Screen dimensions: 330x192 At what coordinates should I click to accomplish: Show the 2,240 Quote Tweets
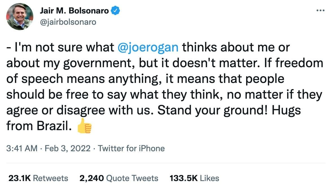[x=119, y=178]
